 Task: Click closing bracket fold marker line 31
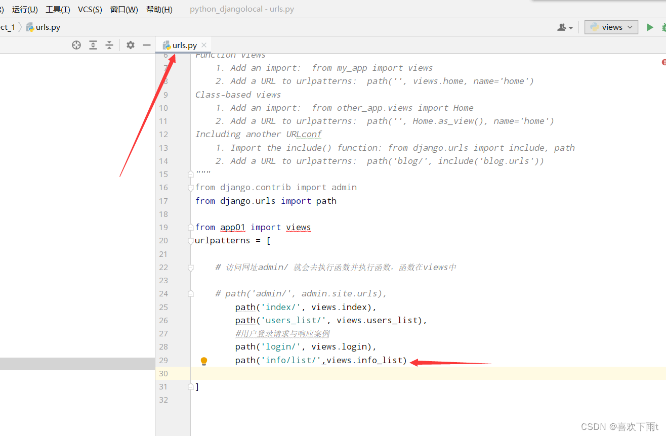tap(190, 387)
